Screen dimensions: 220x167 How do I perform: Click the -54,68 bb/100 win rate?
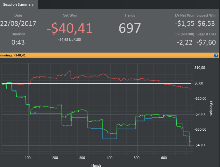tap(70, 40)
